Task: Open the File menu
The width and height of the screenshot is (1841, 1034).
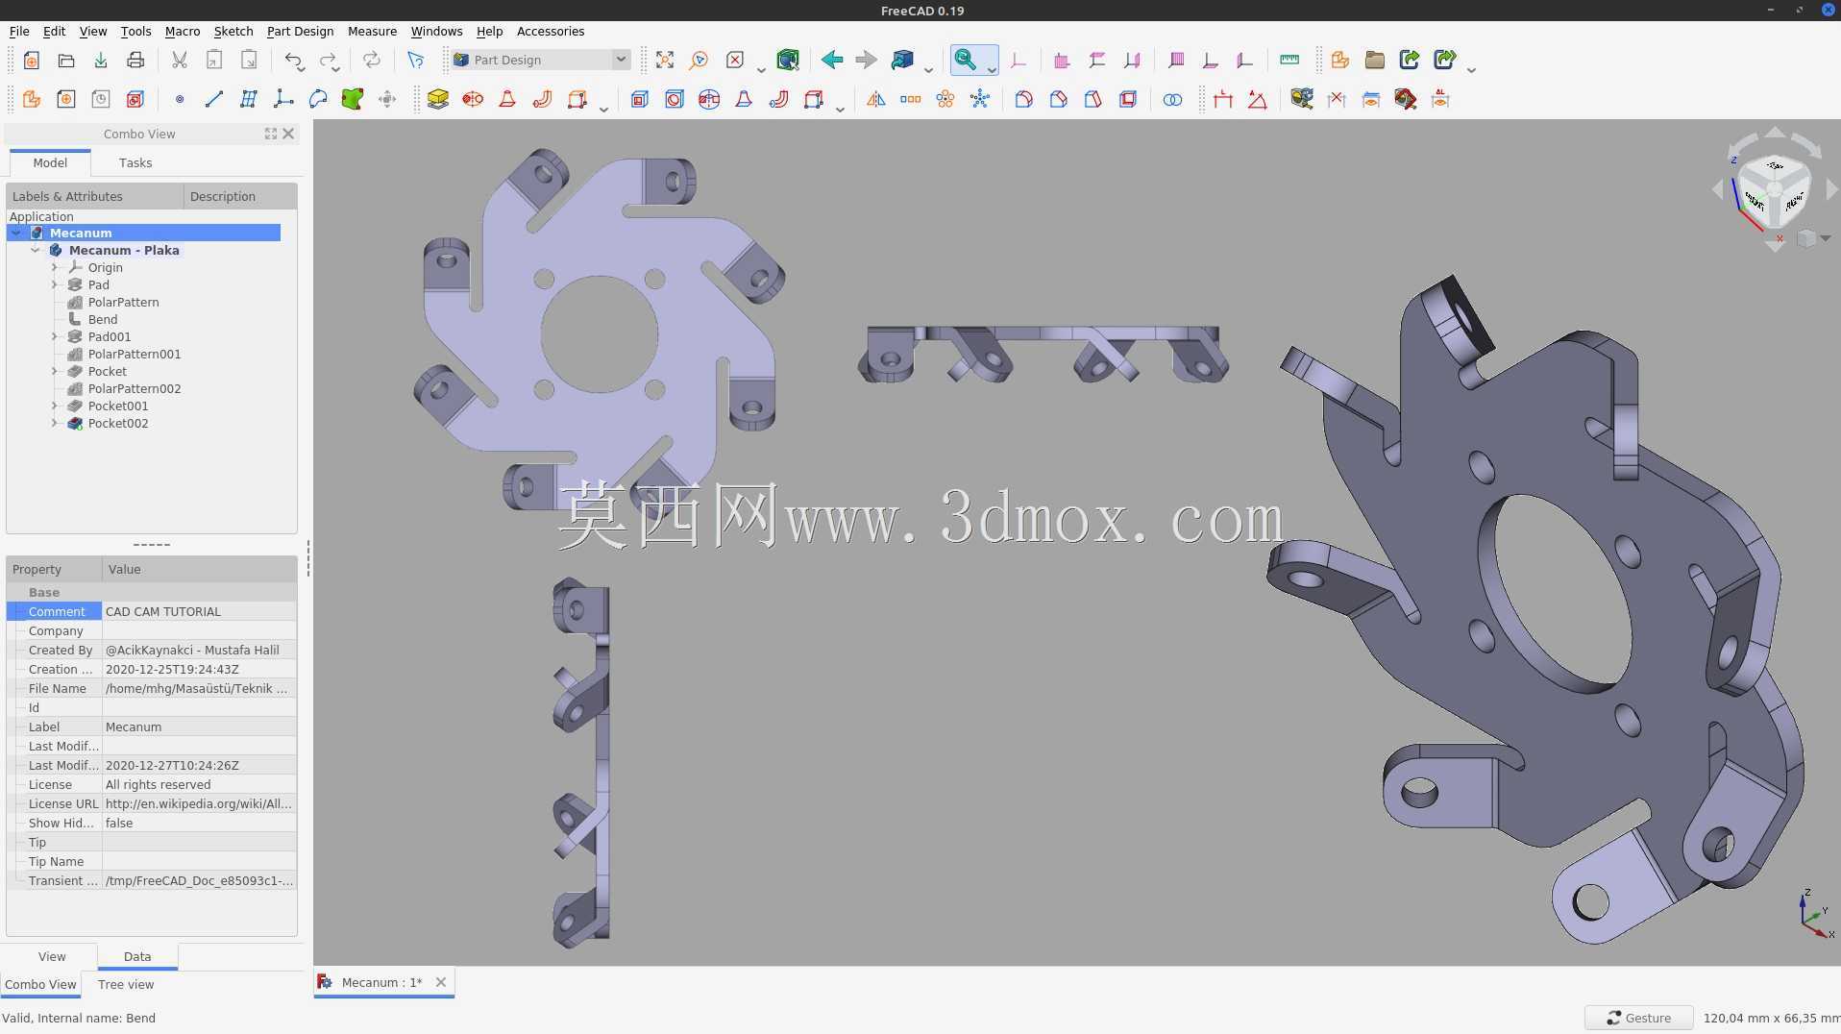Action: click(19, 31)
